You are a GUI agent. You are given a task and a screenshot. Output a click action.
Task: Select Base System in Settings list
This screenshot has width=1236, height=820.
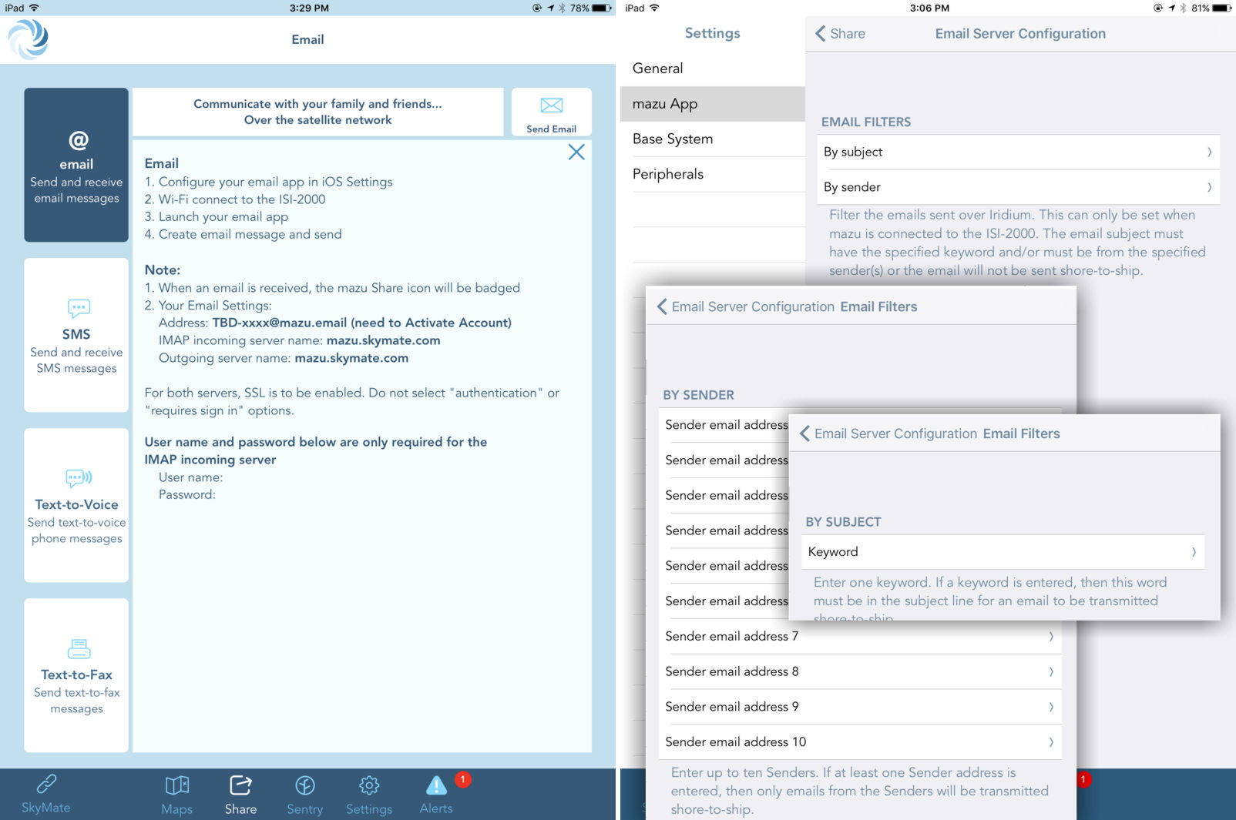[x=713, y=139]
